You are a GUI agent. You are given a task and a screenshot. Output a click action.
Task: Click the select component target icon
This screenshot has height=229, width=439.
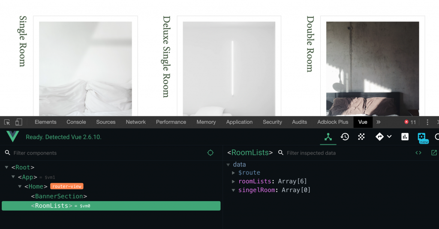210,153
